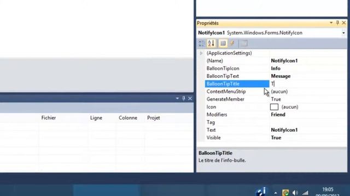Select the Modifiers property

tap(237, 115)
